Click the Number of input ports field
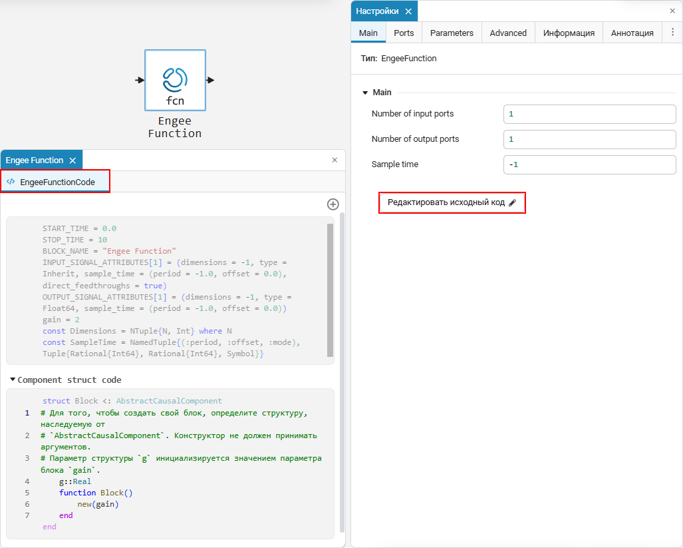The image size is (683, 548). [x=589, y=115]
